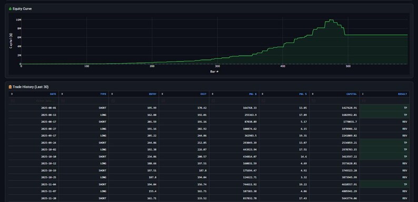Select entry price 195.99
418x202 pixels.
coord(152,108)
